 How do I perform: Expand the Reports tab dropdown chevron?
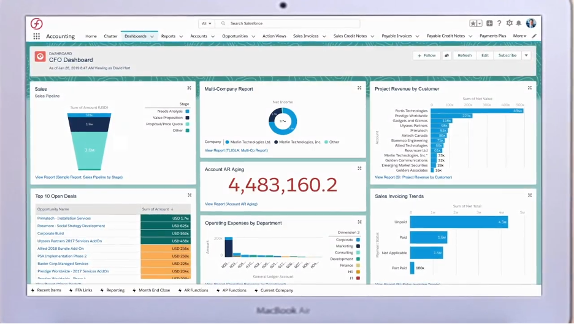pyautogui.click(x=181, y=36)
